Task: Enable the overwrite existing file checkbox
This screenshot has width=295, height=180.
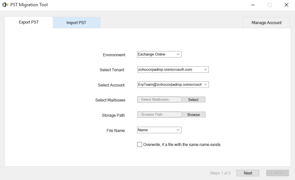Action: [x=140, y=144]
